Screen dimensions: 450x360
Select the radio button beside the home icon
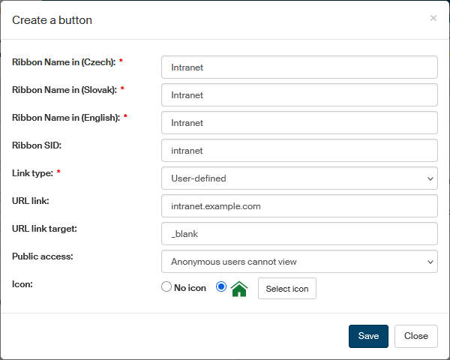221,288
